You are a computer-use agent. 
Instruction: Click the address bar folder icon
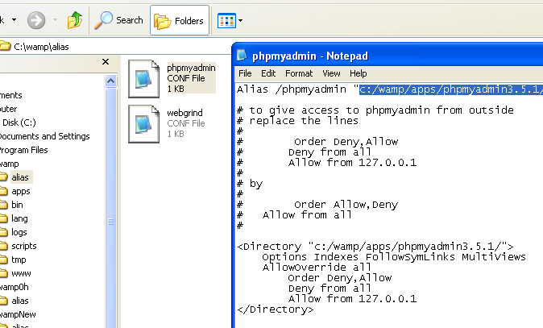point(5,46)
